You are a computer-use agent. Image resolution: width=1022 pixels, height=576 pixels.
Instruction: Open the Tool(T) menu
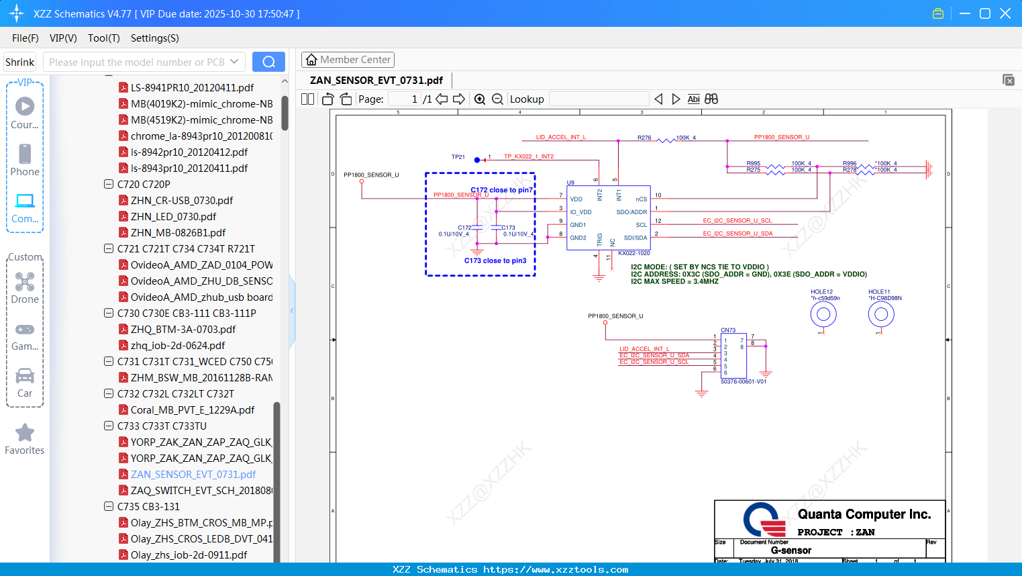tap(103, 38)
